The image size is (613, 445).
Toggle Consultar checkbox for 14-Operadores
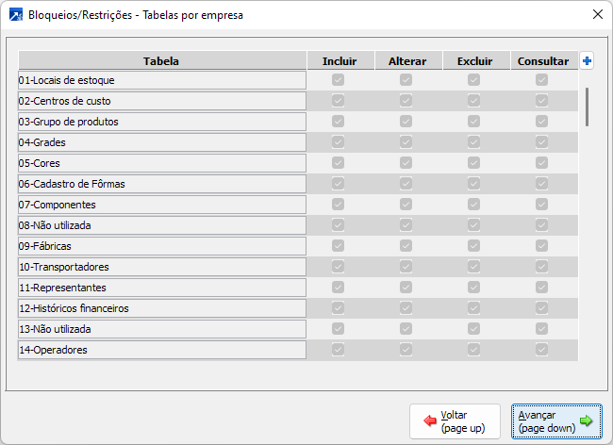pos(542,350)
